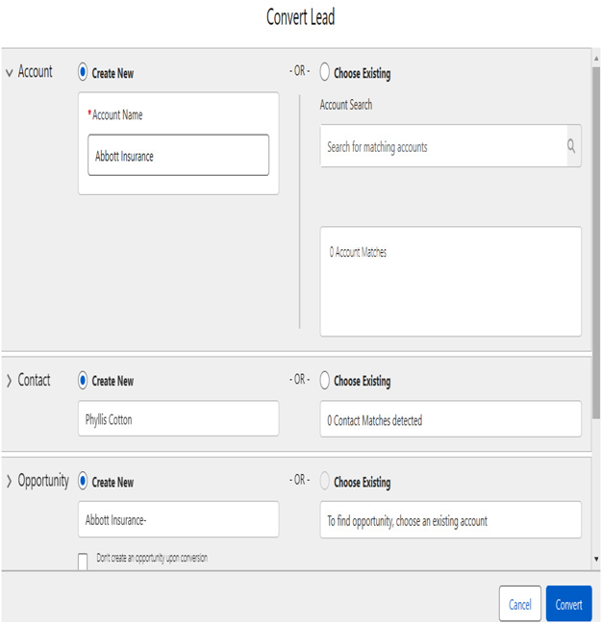Click the scrollbar down arrow
Screen dimensions: 601x624
point(596,559)
